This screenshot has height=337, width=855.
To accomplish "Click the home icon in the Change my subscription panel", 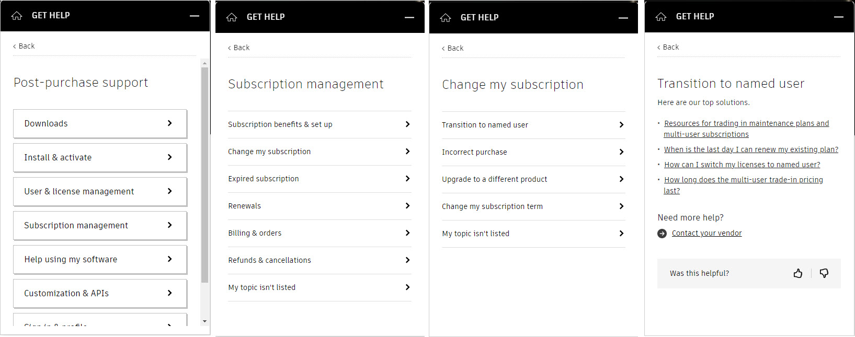I will coord(446,18).
